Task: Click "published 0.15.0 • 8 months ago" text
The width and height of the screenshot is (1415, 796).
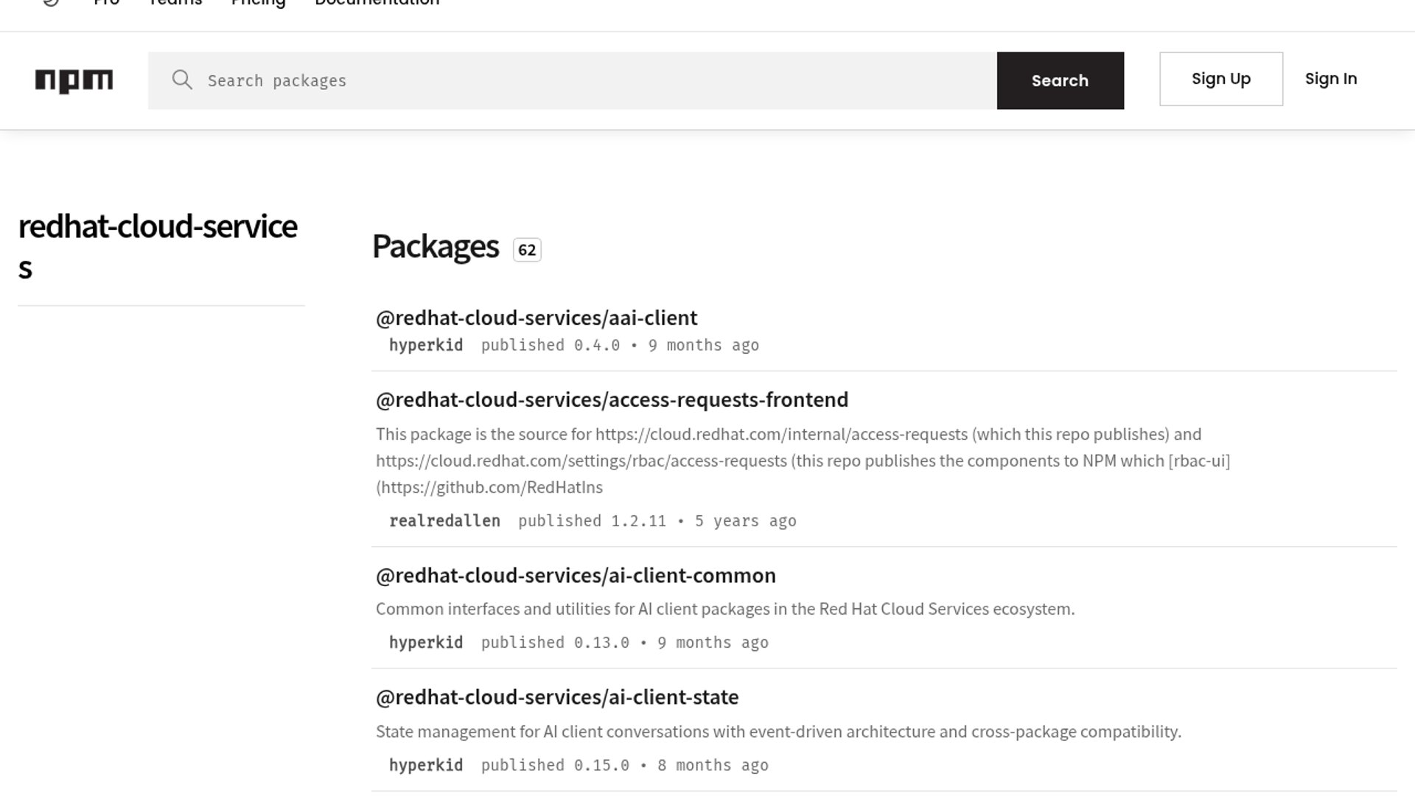Action: [625, 765]
